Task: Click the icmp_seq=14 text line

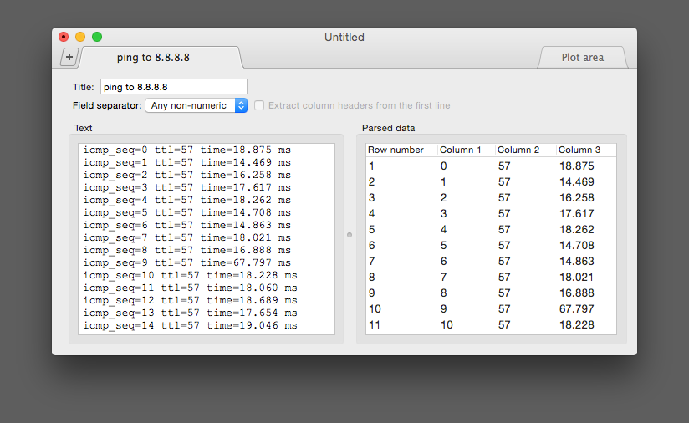Action: [190, 325]
